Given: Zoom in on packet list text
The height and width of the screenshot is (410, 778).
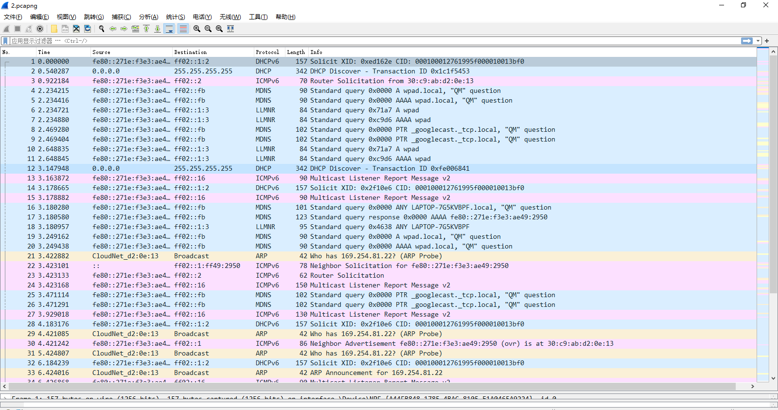Looking at the screenshot, I should [197, 29].
